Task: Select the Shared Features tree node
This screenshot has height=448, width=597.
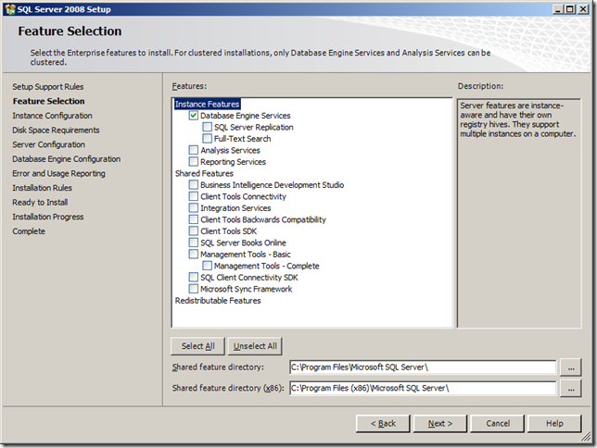Action: pyautogui.click(x=204, y=173)
